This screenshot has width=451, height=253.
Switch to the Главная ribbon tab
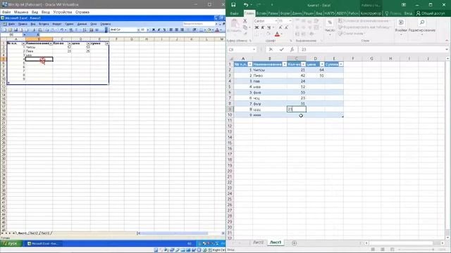pos(249,13)
